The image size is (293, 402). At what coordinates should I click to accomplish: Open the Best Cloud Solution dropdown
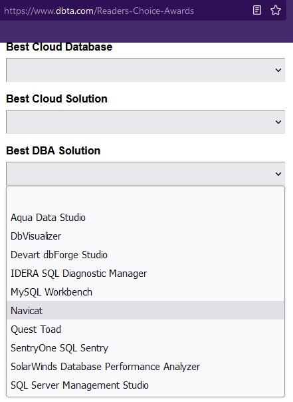[146, 122]
